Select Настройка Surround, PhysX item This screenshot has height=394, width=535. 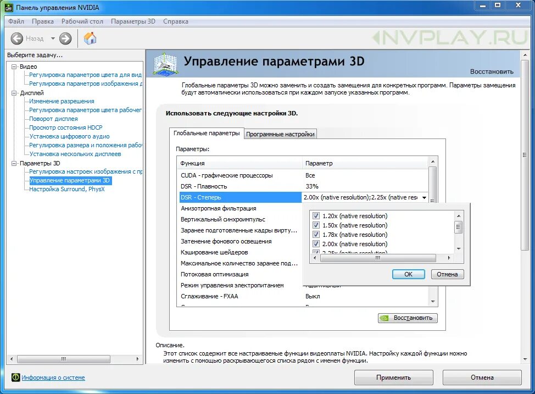tap(67, 189)
